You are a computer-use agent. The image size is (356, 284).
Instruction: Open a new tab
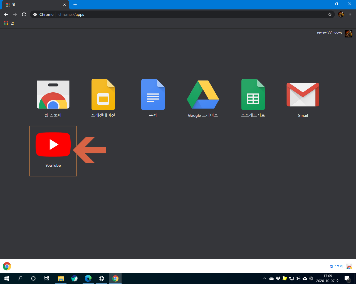point(75,5)
